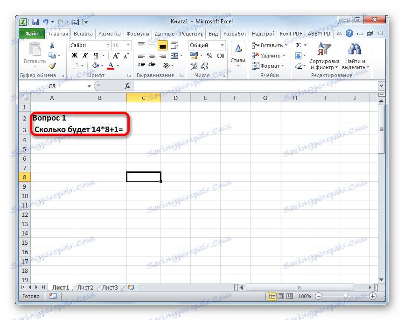This screenshot has height=320, width=404.
Task: Switch to the Вставка tab
Action: pyautogui.click(x=83, y=34)
